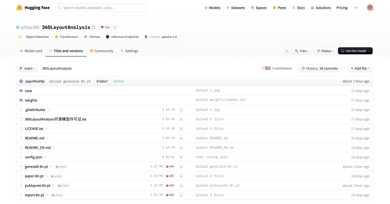
Task: Download the .gitattributes file
Action: (181, 110)
